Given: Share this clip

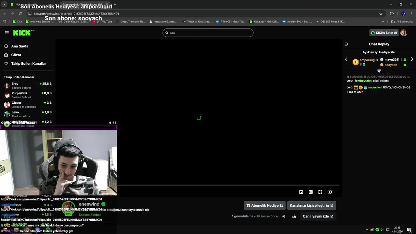Looking at the screenshot, I should (x=284, y=216).
